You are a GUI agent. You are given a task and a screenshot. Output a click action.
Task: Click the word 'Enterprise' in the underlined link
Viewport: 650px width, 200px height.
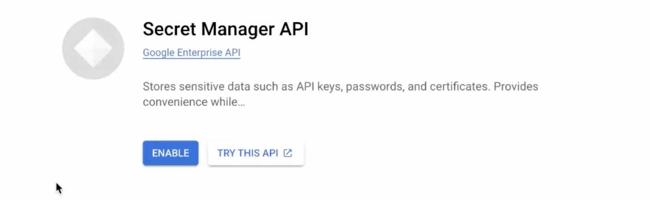[x=199, y=53]
